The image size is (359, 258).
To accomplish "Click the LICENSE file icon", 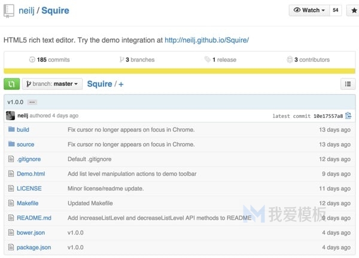I will (x=11, y=188).
